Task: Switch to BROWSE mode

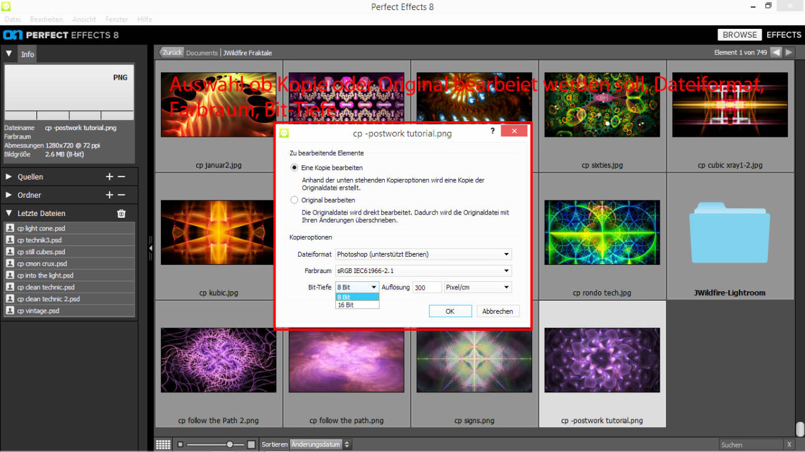Action: (x=740, y=35)
